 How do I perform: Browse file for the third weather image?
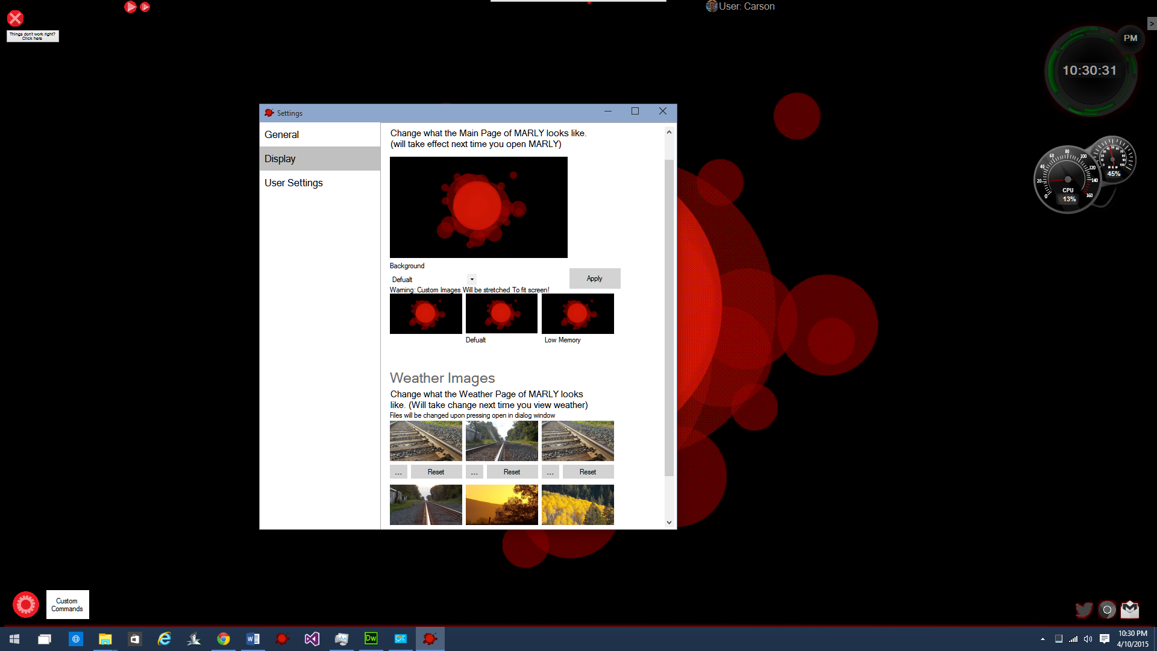(550, 472)
